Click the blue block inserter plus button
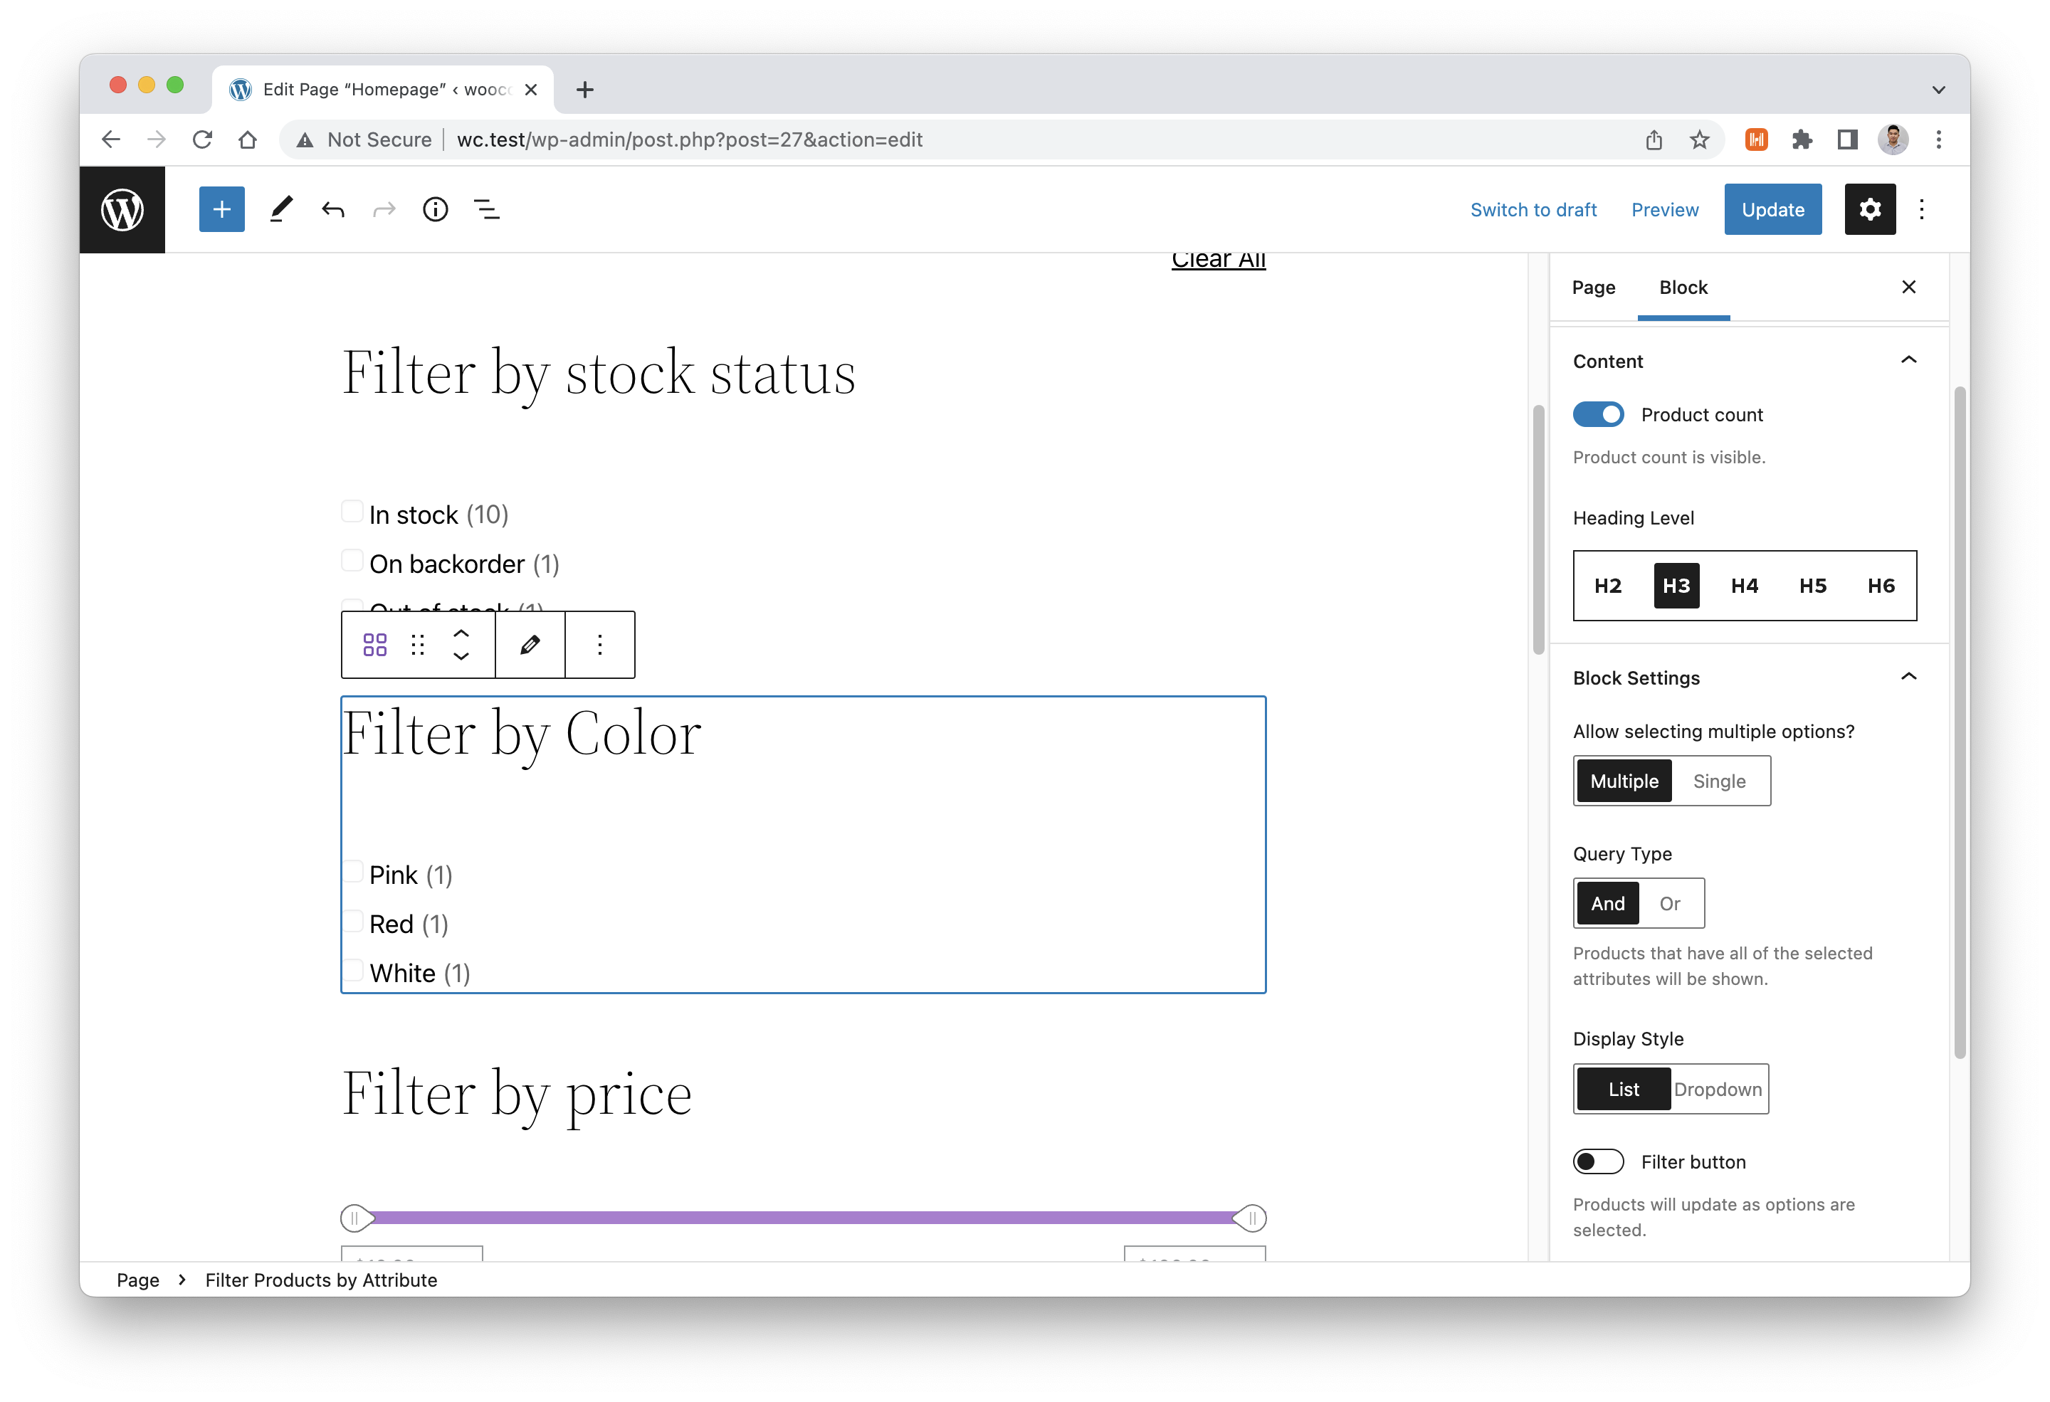Screen dimensions: 2050x1402 (x=221, y=209)
